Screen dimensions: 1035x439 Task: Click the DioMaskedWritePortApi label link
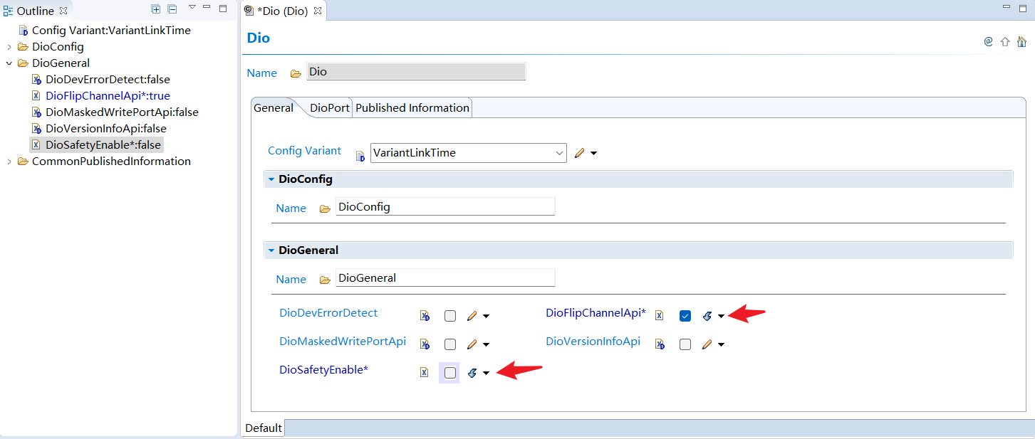[x=343, y=341]
